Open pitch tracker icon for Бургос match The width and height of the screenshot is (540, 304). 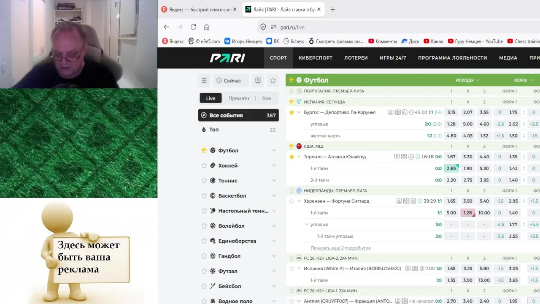pyautogui.click(x=398, y=112)
